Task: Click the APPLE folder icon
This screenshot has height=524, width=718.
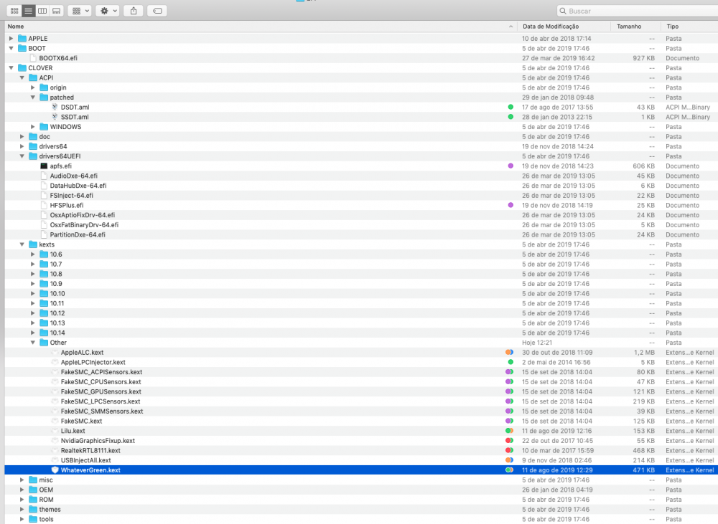Action: 22,39
